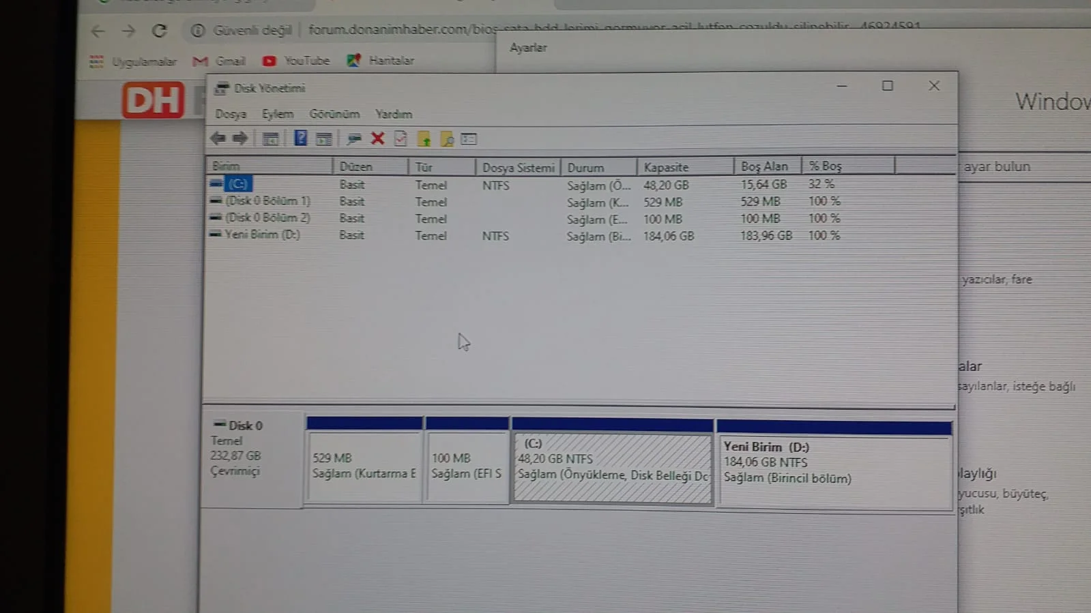Maximize the Disk Yönetimi window

[887, 86]
